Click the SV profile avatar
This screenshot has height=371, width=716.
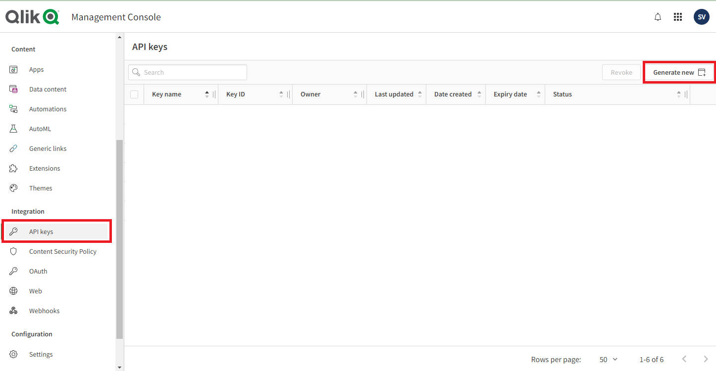[701, 16]
